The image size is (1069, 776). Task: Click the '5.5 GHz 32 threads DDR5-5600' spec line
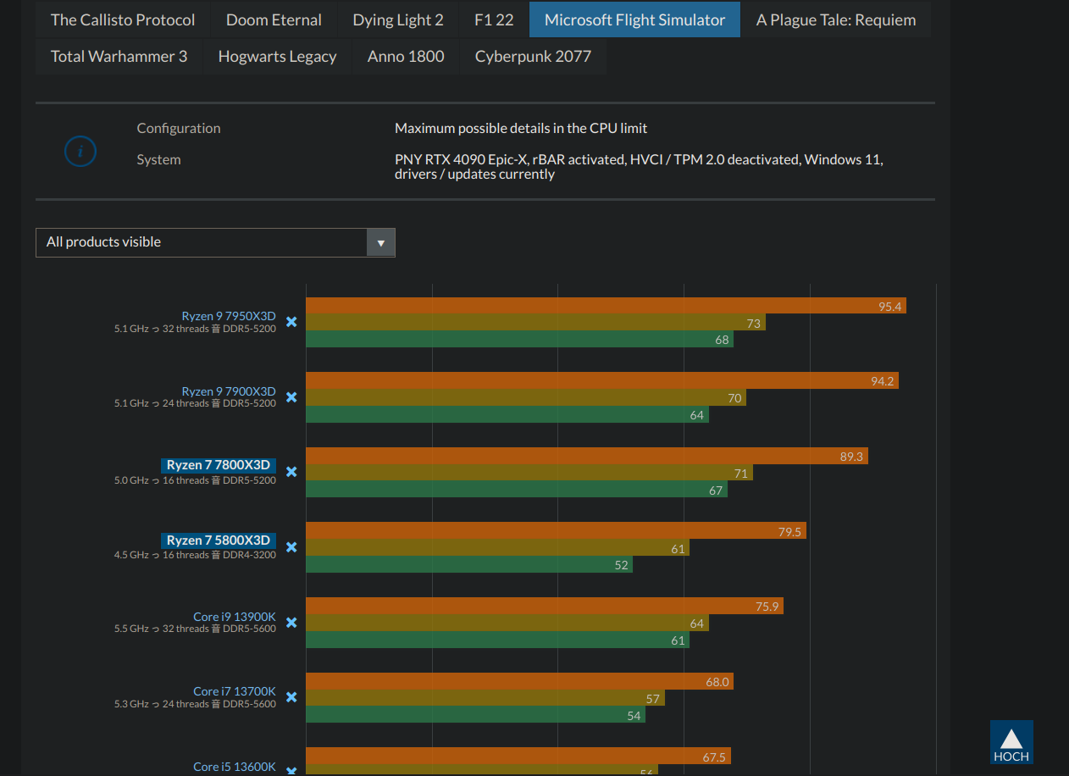(x=196, y=629)
